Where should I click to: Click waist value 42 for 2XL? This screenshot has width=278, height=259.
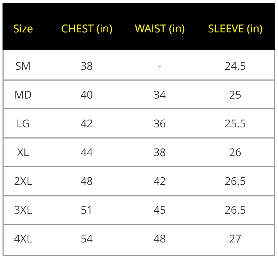[160, 181]
